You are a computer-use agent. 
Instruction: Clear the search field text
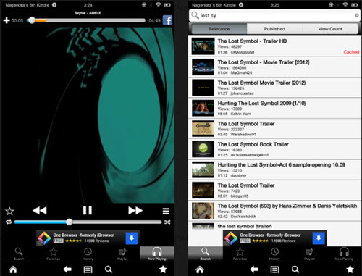pyautogui.click(x=356, y=15)
